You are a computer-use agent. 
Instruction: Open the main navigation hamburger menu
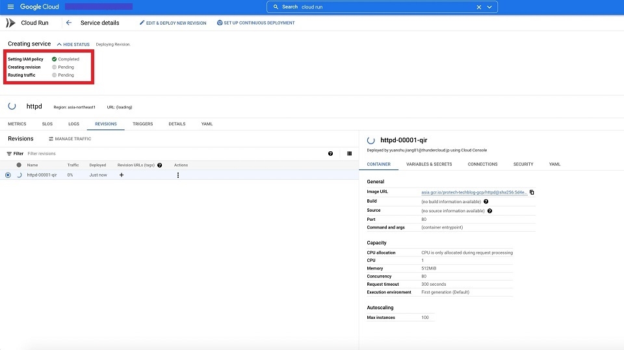10,7
